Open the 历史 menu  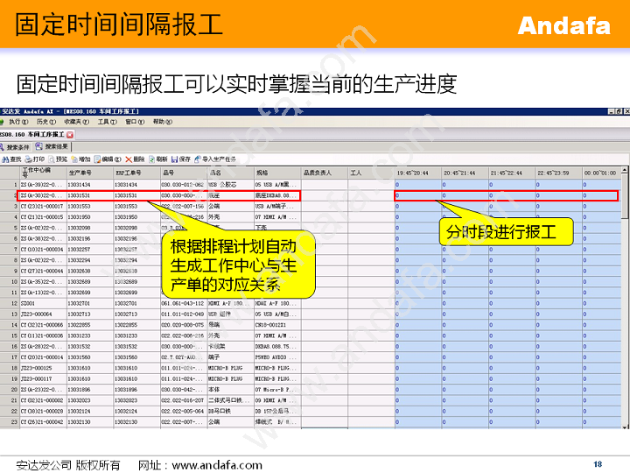click(45, 122)
